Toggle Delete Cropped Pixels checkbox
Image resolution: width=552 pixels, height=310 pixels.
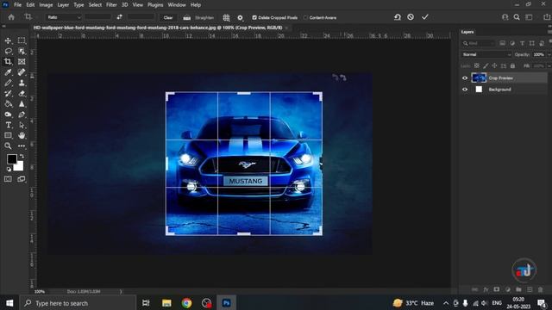[x=254, y=17]
